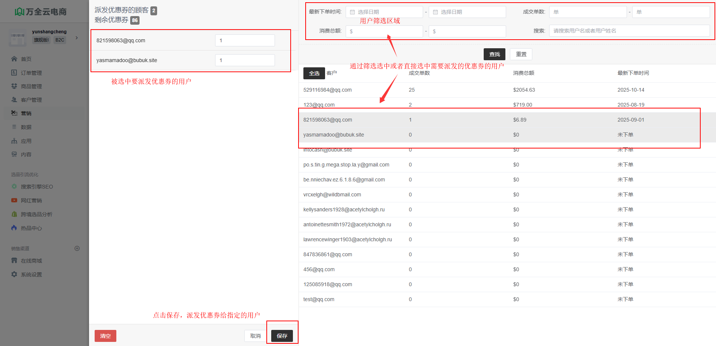Viewport: 716px width, 346px height.
Task: Click the system settings gear icon
Action: (14, 274)
